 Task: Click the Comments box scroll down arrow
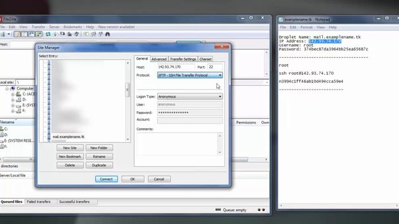219,152
